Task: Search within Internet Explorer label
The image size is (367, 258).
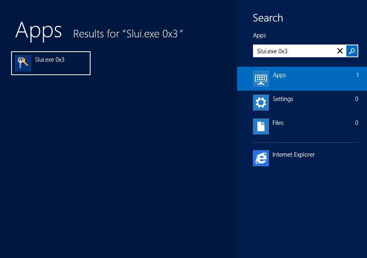Action: (x=294, y=155)
